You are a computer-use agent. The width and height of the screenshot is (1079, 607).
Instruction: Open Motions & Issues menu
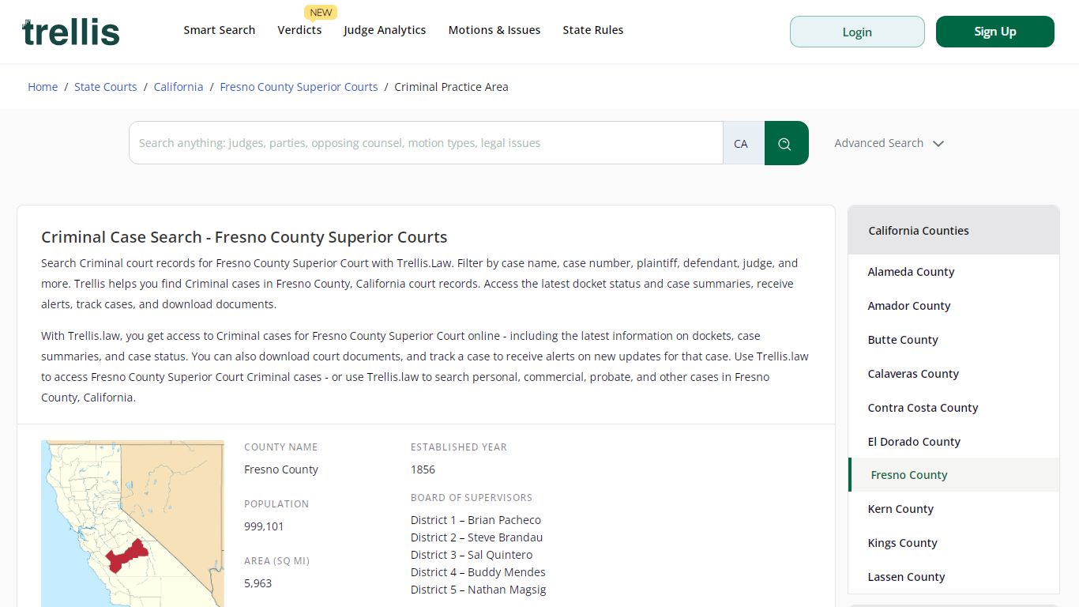(494, 30)
